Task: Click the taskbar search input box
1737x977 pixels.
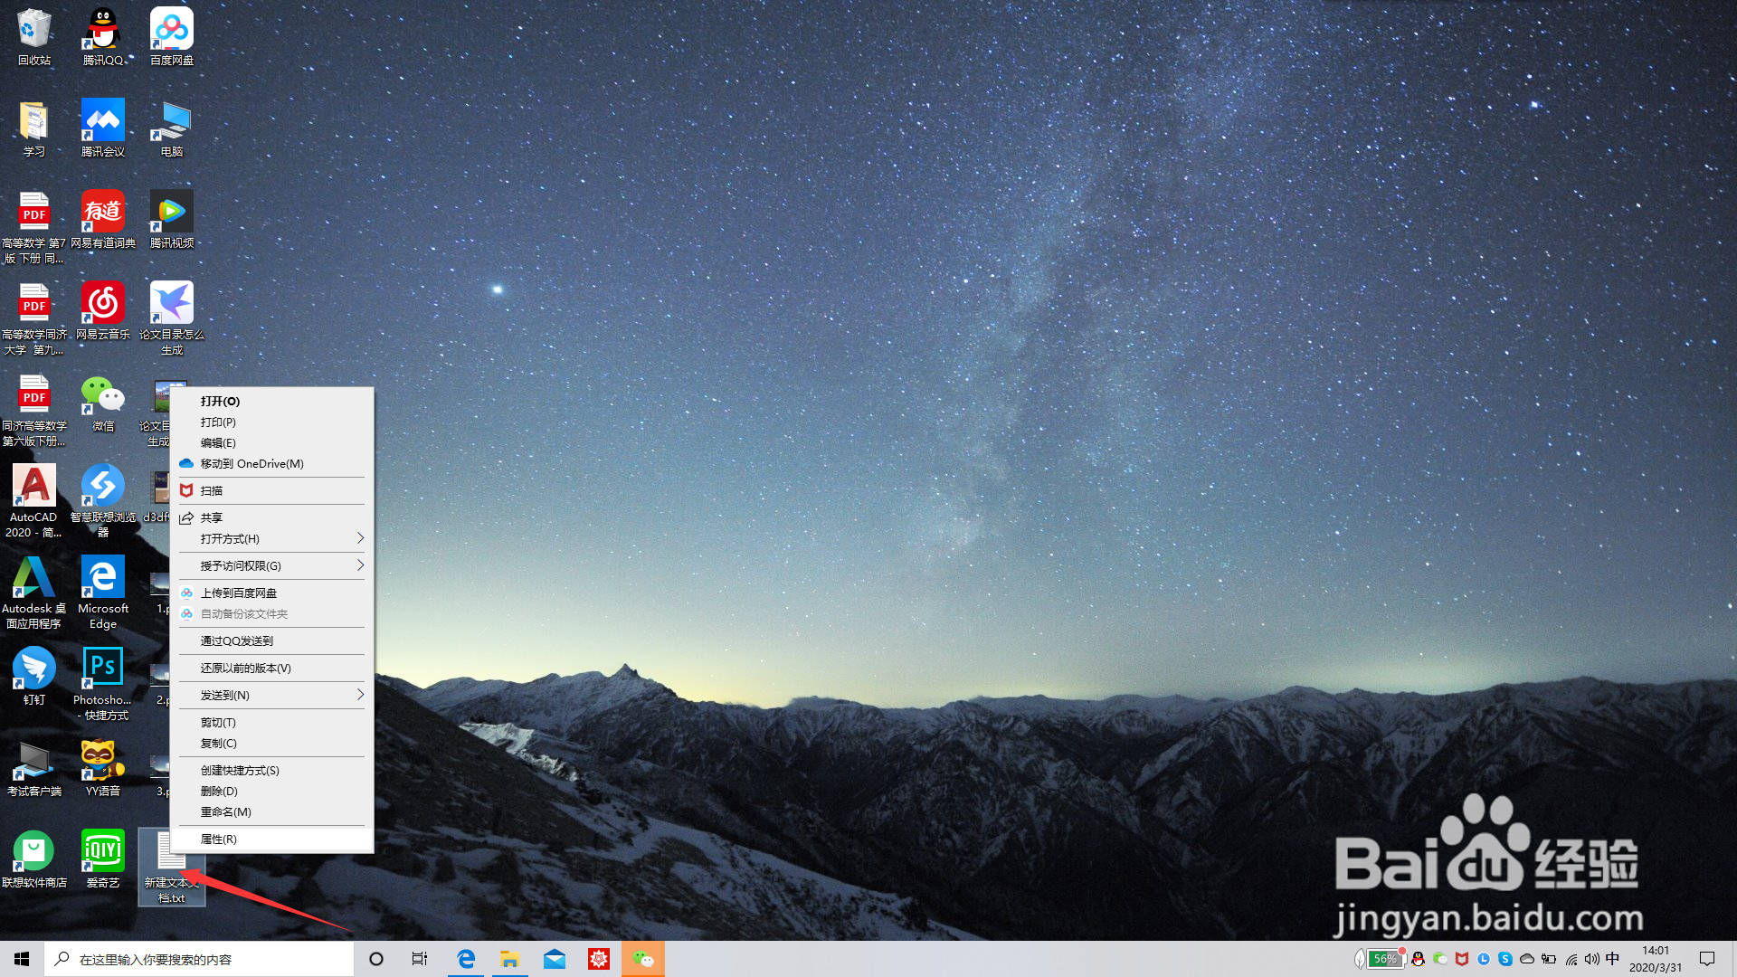Action: (199, 959)
